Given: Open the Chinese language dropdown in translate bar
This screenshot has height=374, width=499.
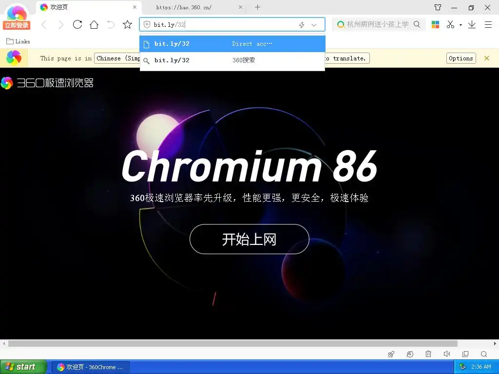Looking at the screenshot, I should click(117, 58).
